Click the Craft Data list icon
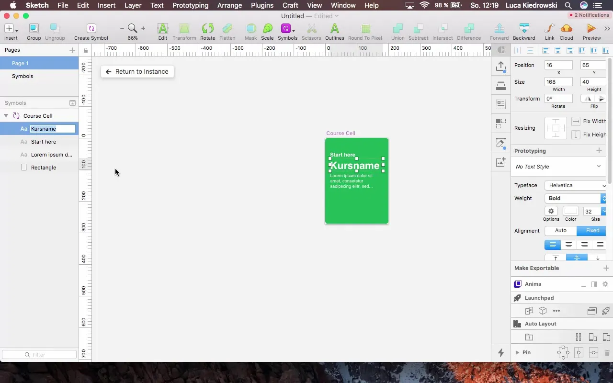The height and width of the screenshot is (383, 613). coord(501,104)
